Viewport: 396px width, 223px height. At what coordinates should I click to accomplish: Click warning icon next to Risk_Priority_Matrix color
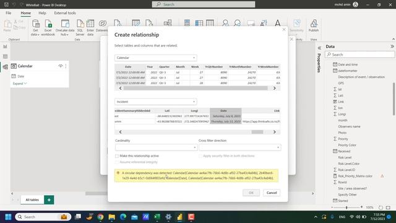click(382, 176)
